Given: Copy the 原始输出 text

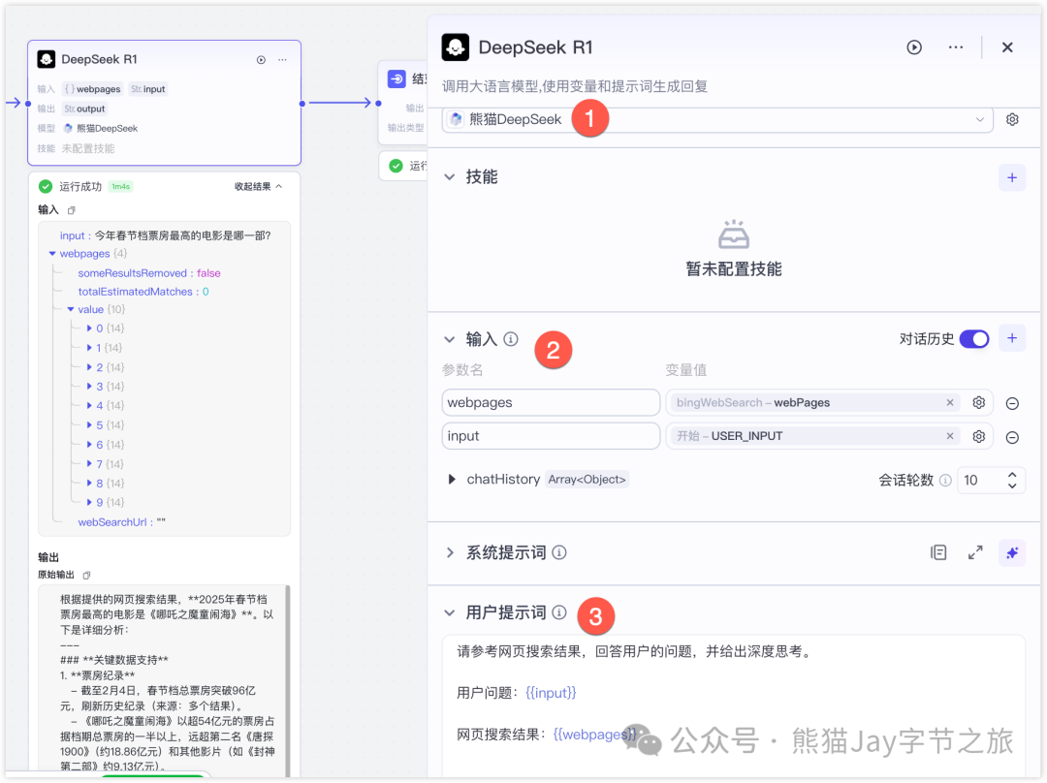Looking at the screenshot, I should coord(86,575).
